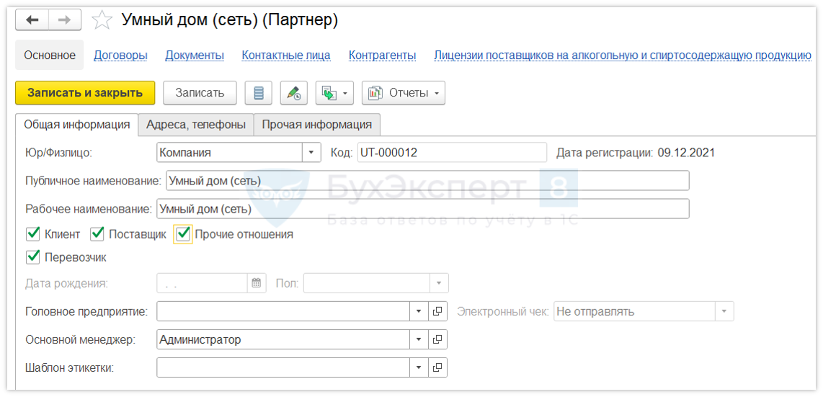Go back with the left arrow button
The image size is (823, 397).
point(32,20)
